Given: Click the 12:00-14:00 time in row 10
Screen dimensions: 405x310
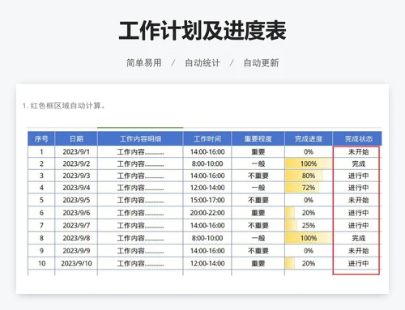Looking at the screenshot, I should (x=207, y=263).
